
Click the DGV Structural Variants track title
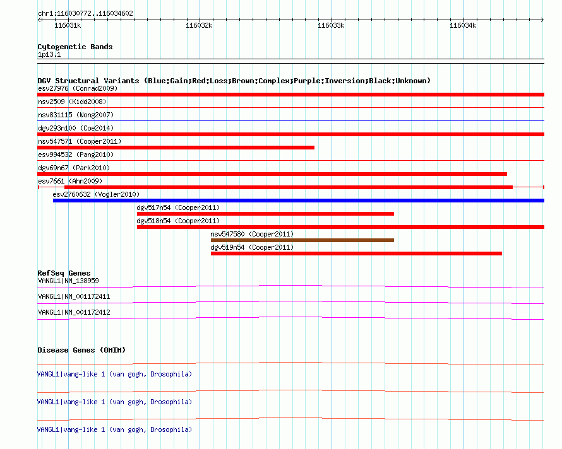tap(234, 81)
